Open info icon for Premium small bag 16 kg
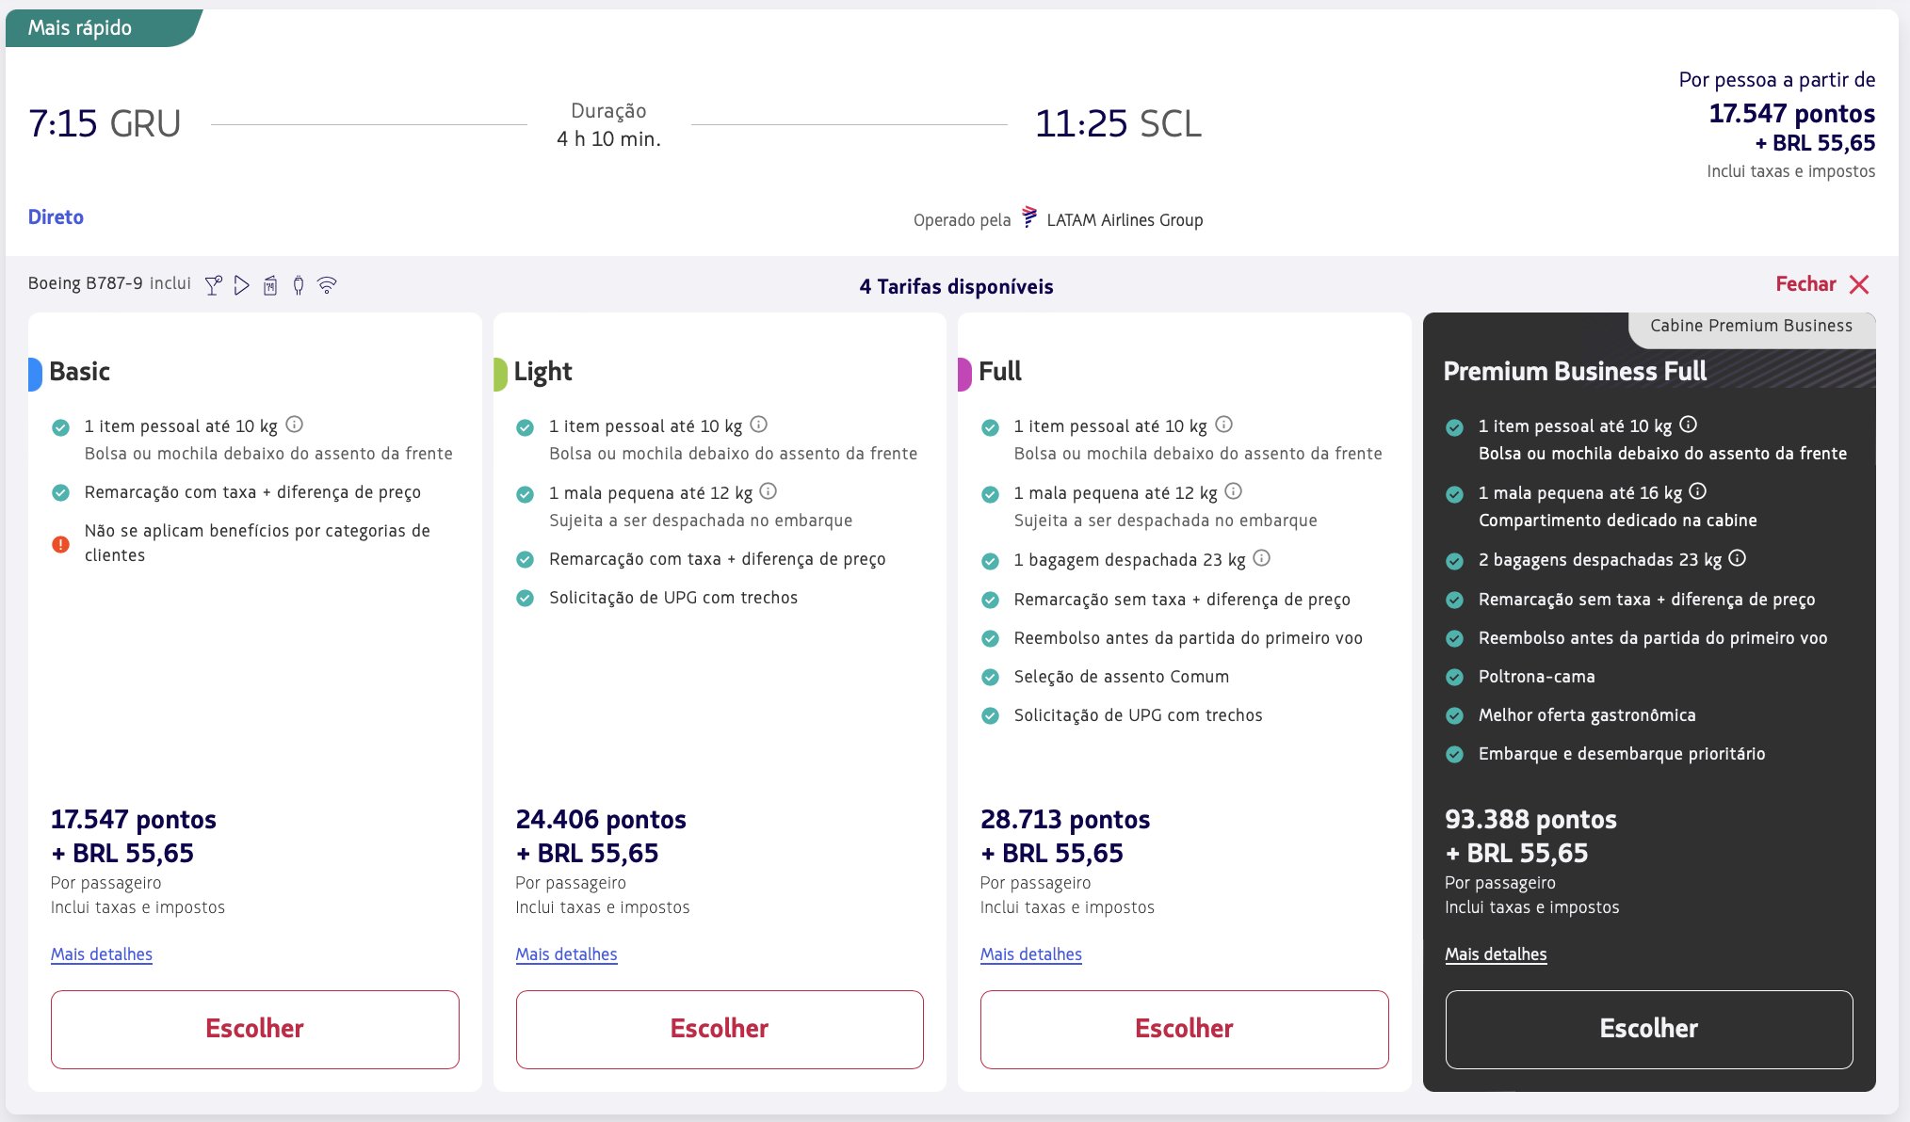 (x=1698, y=491)
